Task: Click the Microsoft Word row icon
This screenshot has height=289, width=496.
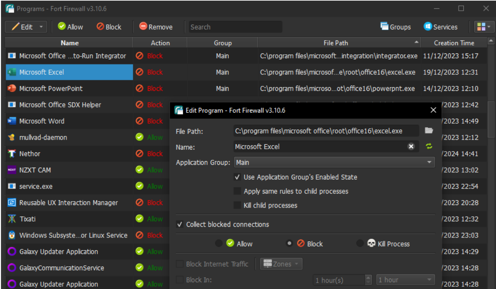Action: pyautogui.click(x=12, y=121)
